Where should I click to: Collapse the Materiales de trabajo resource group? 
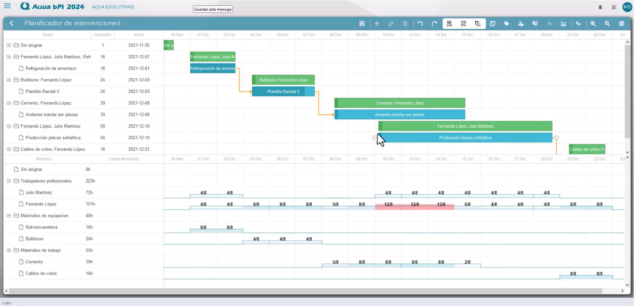click(9, 250)
